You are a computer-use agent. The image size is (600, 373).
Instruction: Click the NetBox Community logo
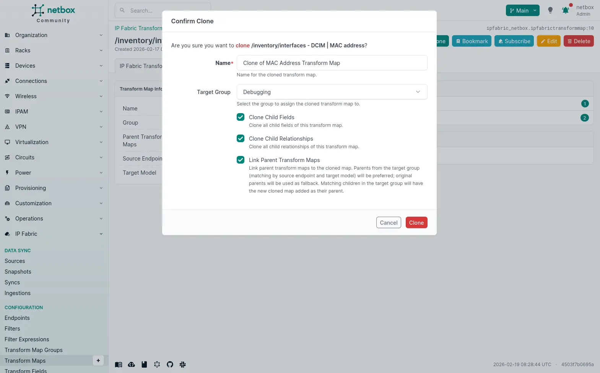click(x=54, y=14)
